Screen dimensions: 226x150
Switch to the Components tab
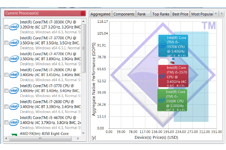pos(124,14)
